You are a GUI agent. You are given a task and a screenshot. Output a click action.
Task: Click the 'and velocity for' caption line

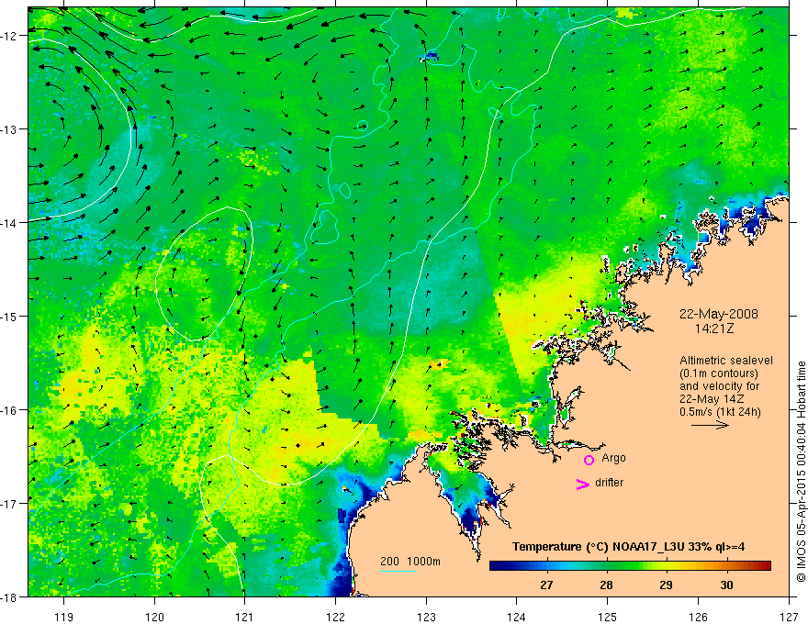pos(719,386)
